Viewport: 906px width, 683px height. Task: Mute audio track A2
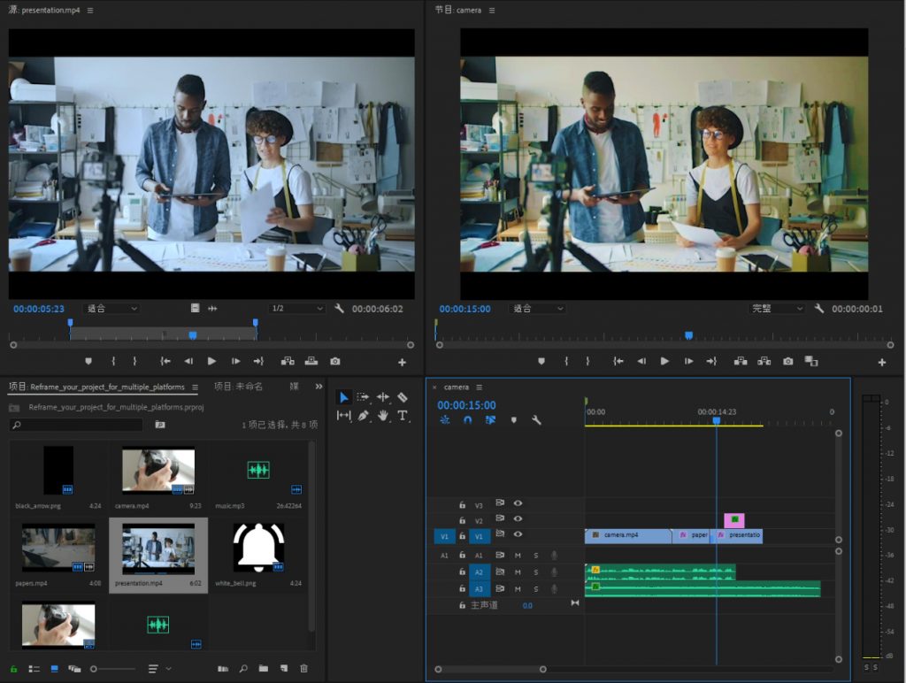click(x=518, y=572)
